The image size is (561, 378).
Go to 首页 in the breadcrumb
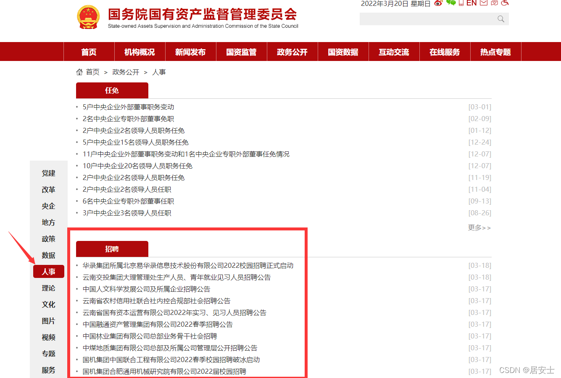(92, 72)
